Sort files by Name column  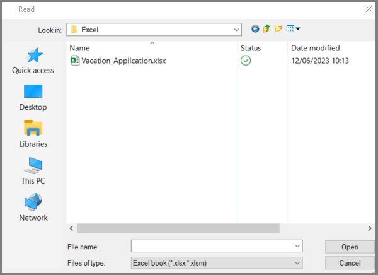79,48
